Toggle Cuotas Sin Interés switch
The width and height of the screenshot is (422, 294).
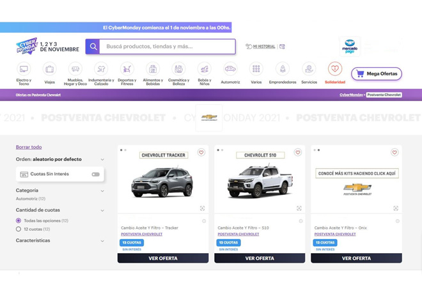95,174
